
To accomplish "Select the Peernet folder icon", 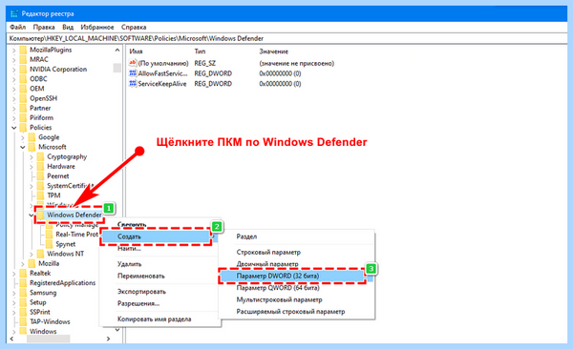I will (x=40, y=176).
